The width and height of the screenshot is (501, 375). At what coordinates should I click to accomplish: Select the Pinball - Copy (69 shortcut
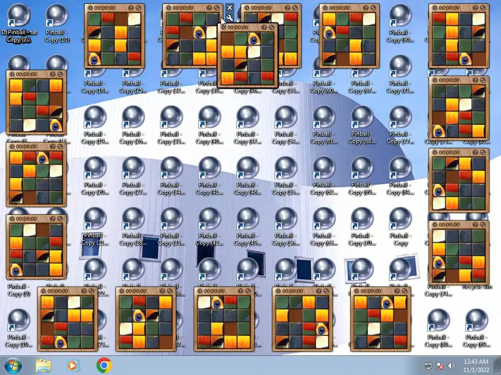pos(362,176)
